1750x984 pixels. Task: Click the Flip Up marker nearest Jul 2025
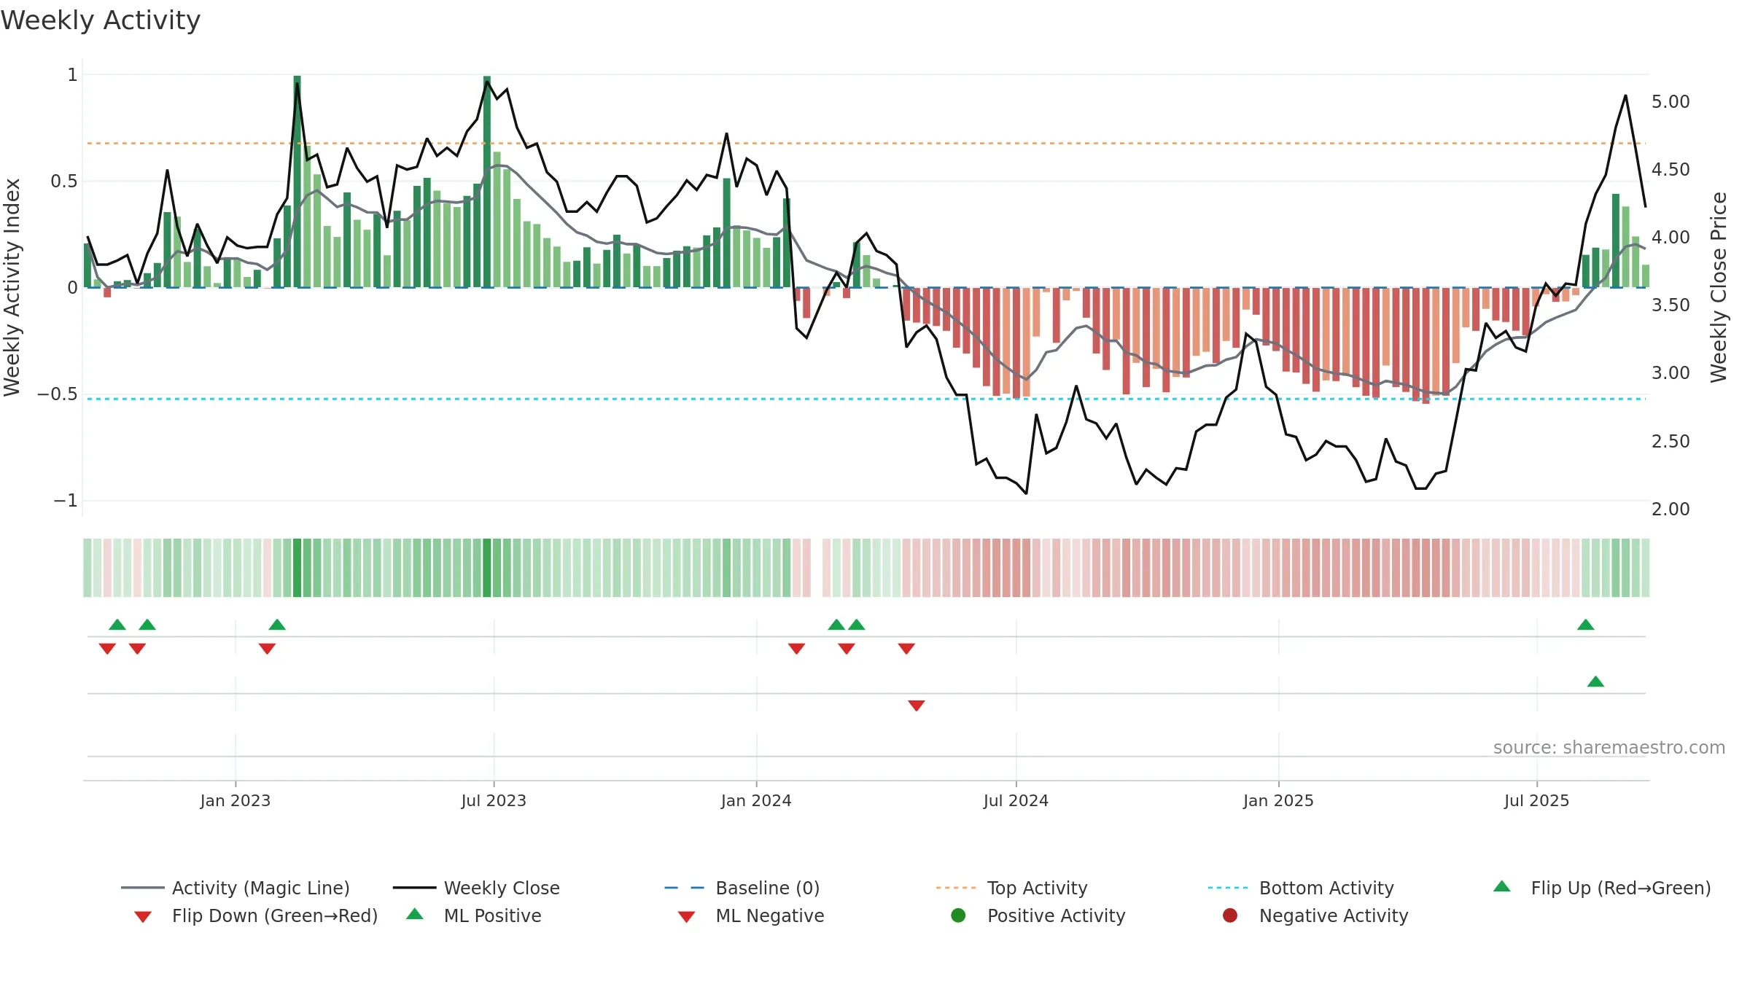click(1585, 625)
